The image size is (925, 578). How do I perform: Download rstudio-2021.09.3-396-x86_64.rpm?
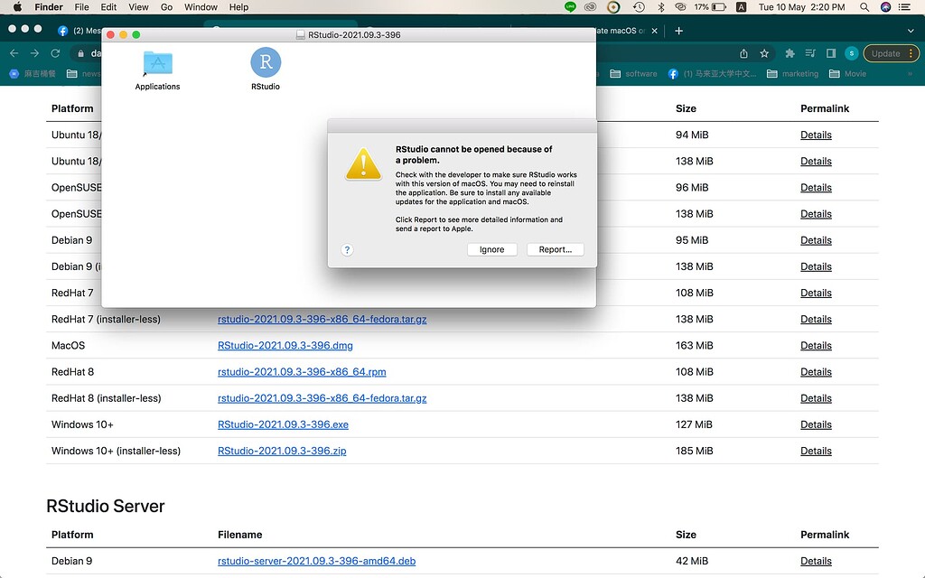(302, 372)
